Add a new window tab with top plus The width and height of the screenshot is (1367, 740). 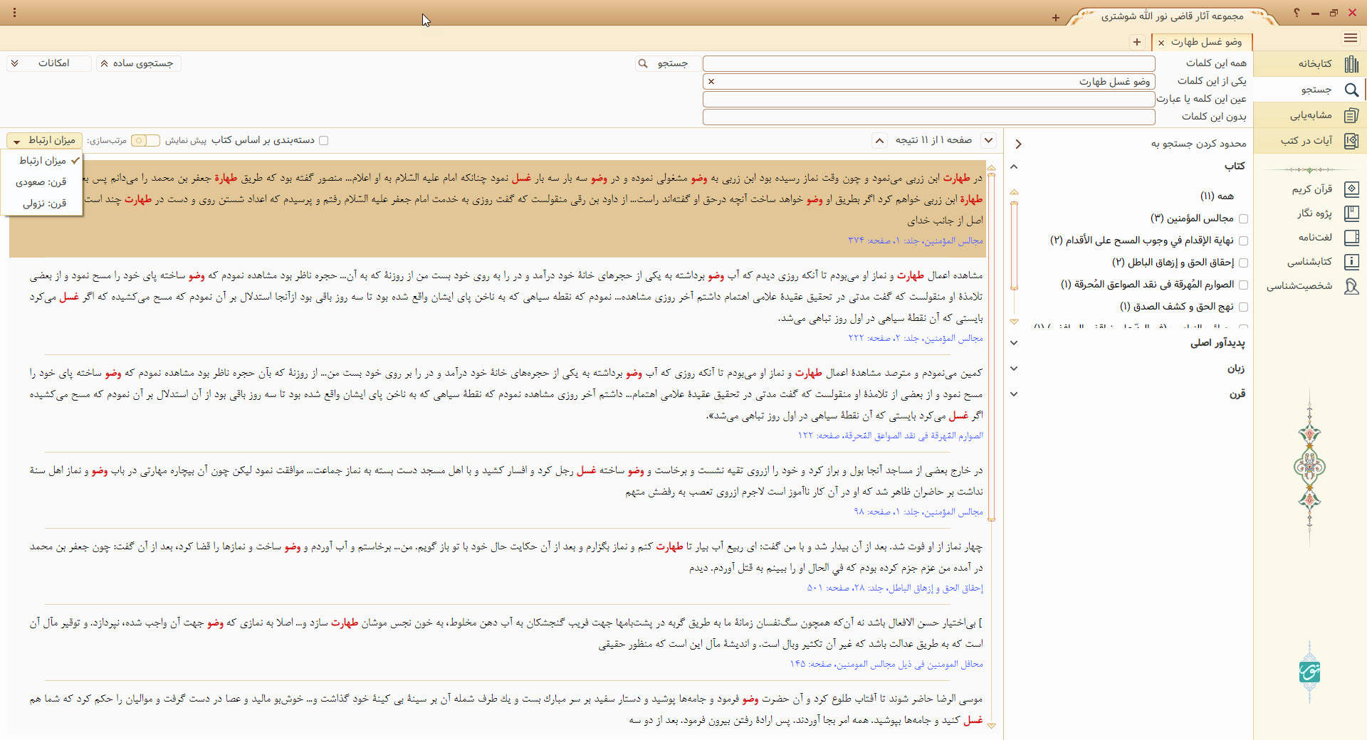(1056, 18)
